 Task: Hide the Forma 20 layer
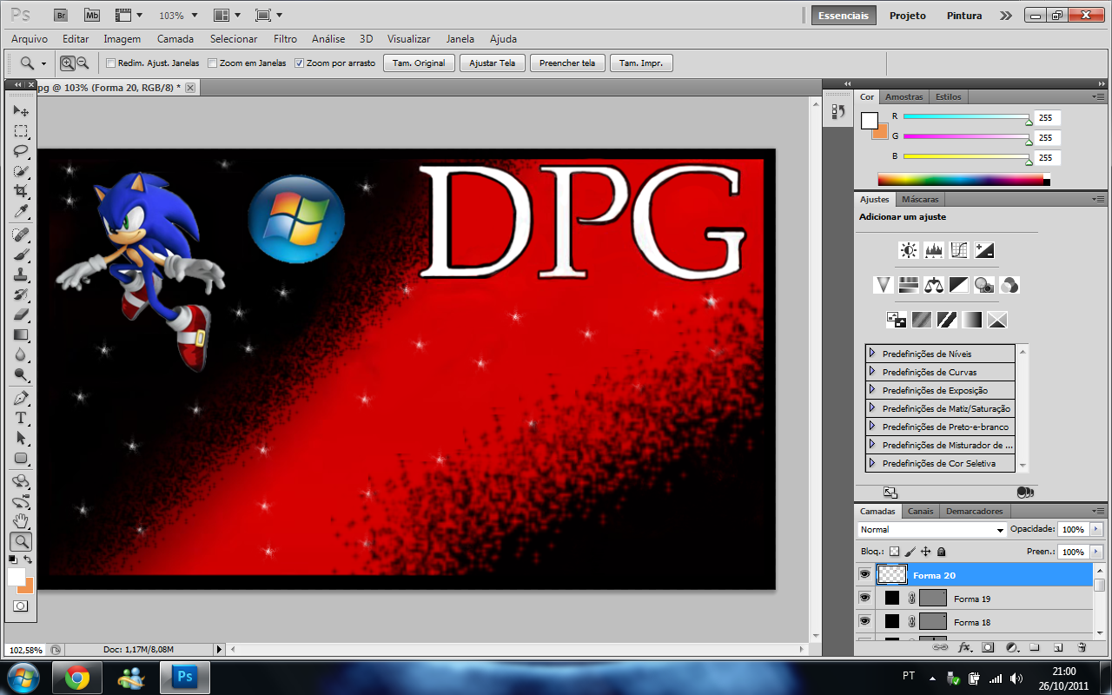(x=864, y=574)
